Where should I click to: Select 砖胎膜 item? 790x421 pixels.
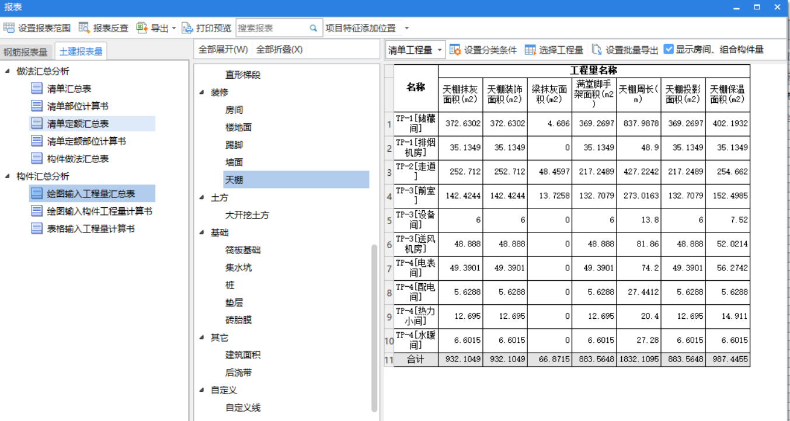click(x=238, y=320)
